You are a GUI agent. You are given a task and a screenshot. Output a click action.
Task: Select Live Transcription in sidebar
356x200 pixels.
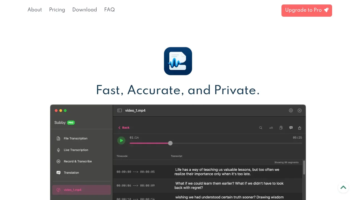[81, 150]
